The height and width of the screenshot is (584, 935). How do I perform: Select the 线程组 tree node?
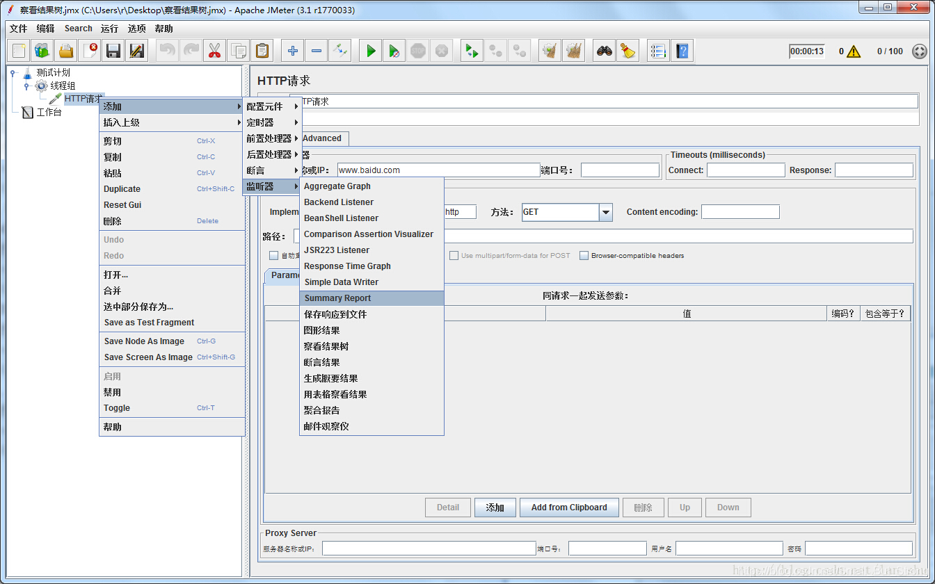[x=63, y=86]
